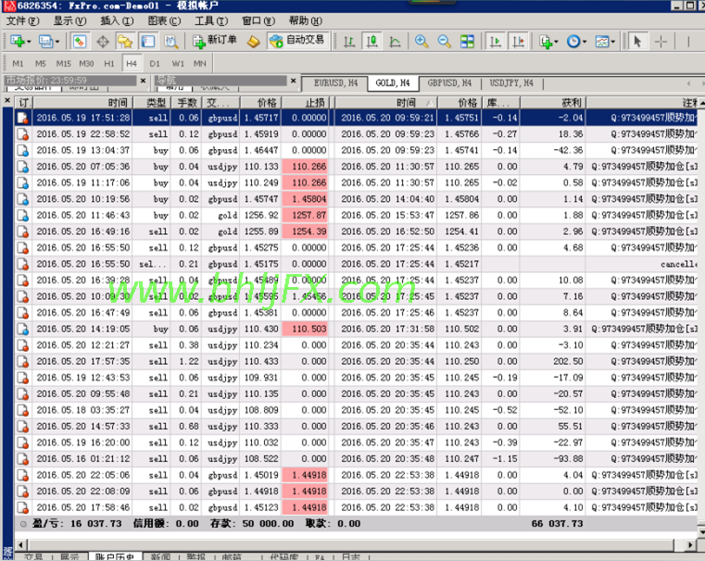The image size is (705, 561).
Task: Open the Profiles toolbar icon
Action: pos(45,42)
